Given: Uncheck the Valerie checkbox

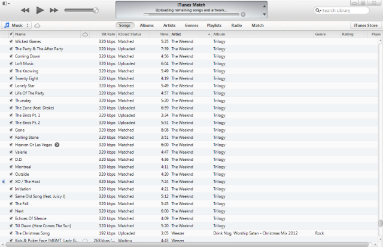Looking at the screenshot, I should tap(11, 152).
